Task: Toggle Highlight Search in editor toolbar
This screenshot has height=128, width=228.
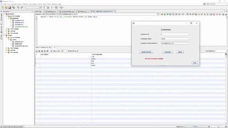Action: (196, 14)
